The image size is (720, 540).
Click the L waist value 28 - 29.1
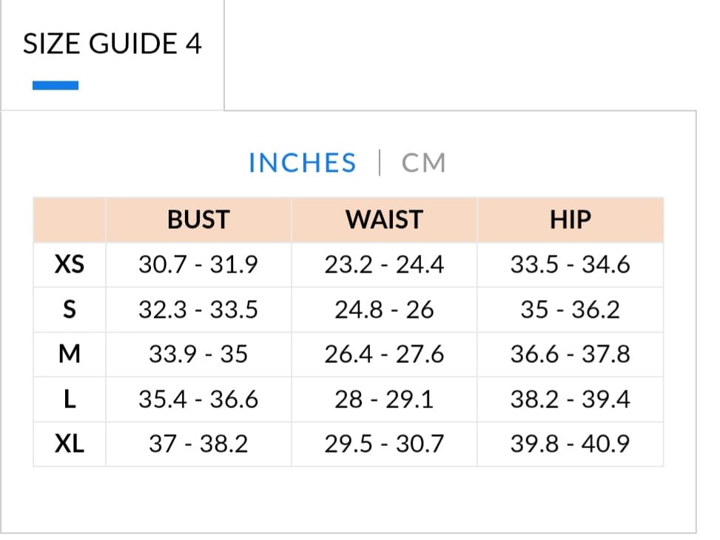(384, 399)
